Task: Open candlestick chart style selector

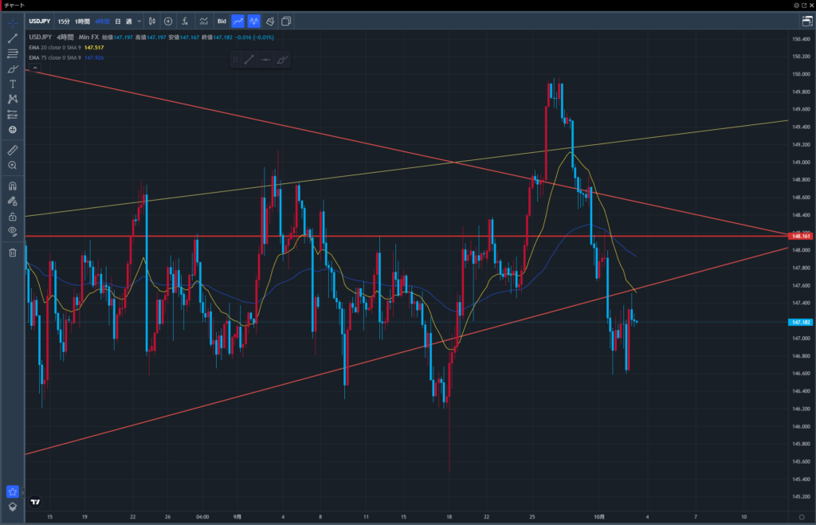Action: (151, 21)
